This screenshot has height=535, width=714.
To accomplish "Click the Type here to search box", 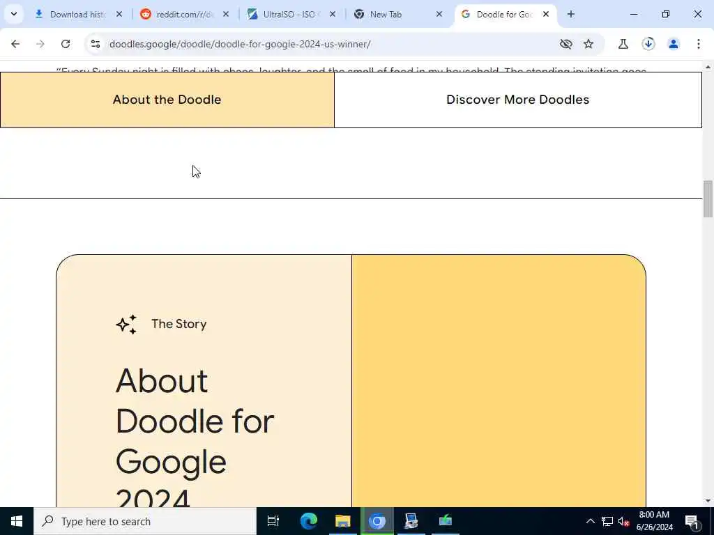I will pos(145,521).
